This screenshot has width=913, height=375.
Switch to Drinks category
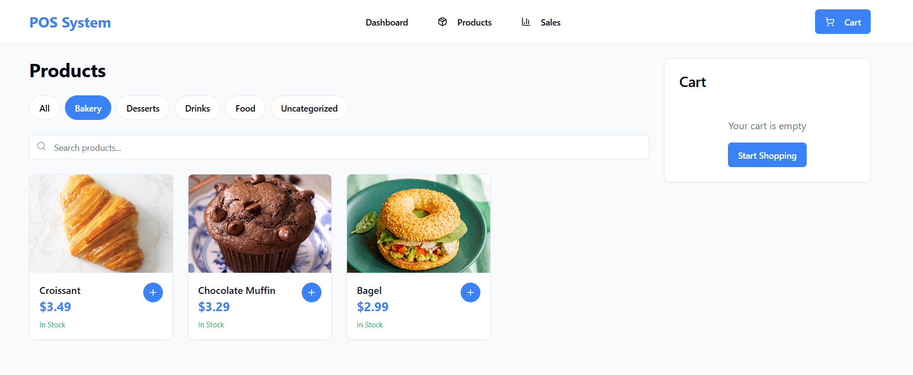197,108
